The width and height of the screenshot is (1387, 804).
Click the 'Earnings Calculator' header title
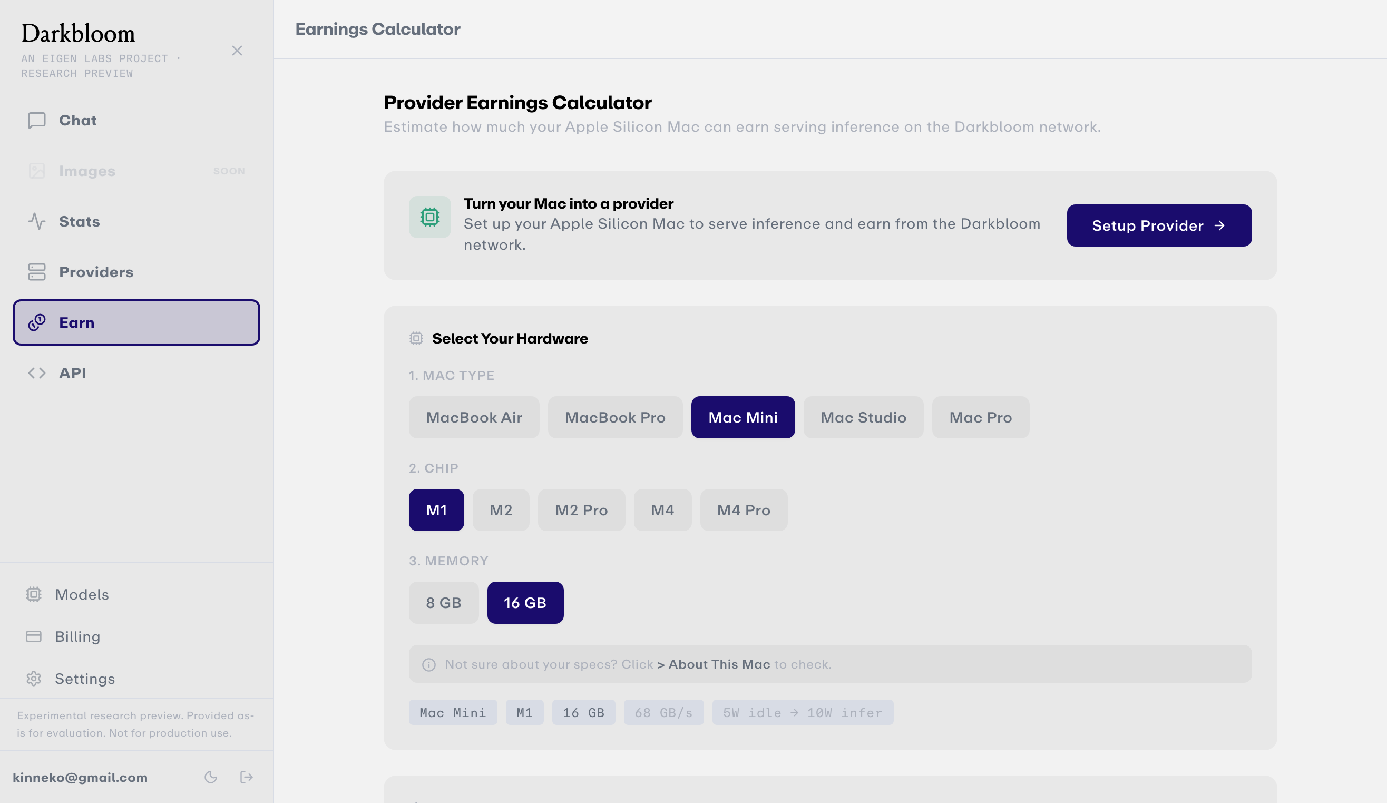click(x=377, y=29)
